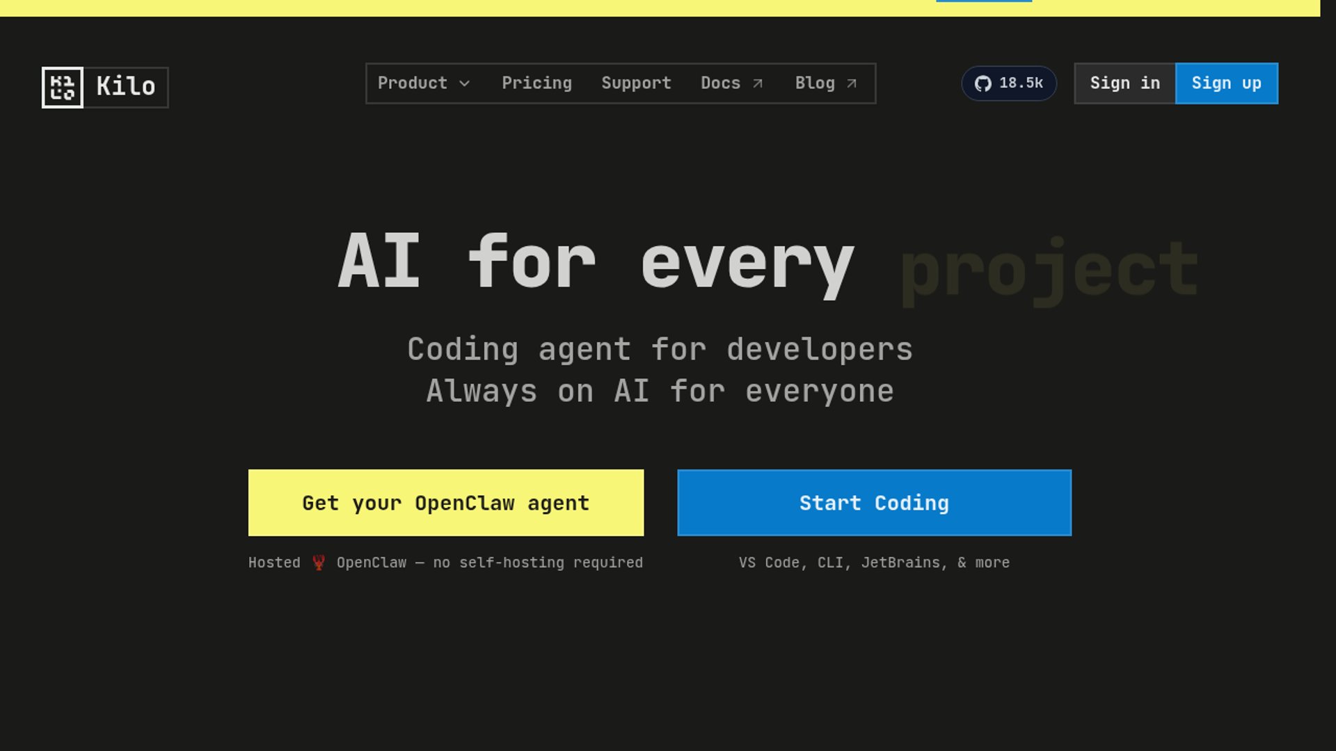Click the Kilo square logo icon
The width and height of the screenshot is (1336, 751).
pyautogui.click(x=63, y=88)
